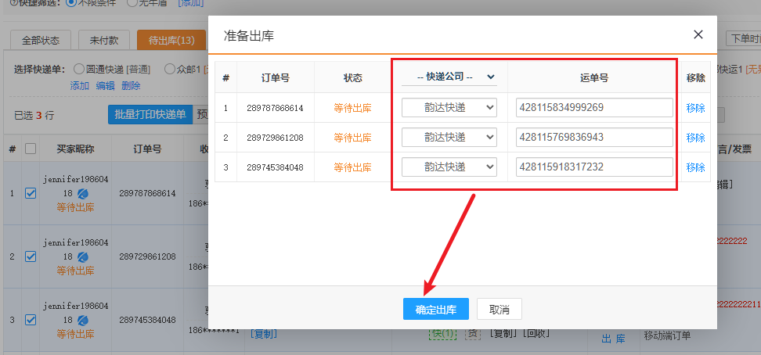Toggle the select-all checkbox in table header
The height and width of the screenshot is (355, 761).
pyautogui.click(x=31, y=149)
